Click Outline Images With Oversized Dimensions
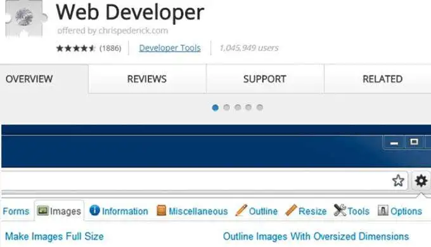The image size is (431, 247). [x=316, y=236]
